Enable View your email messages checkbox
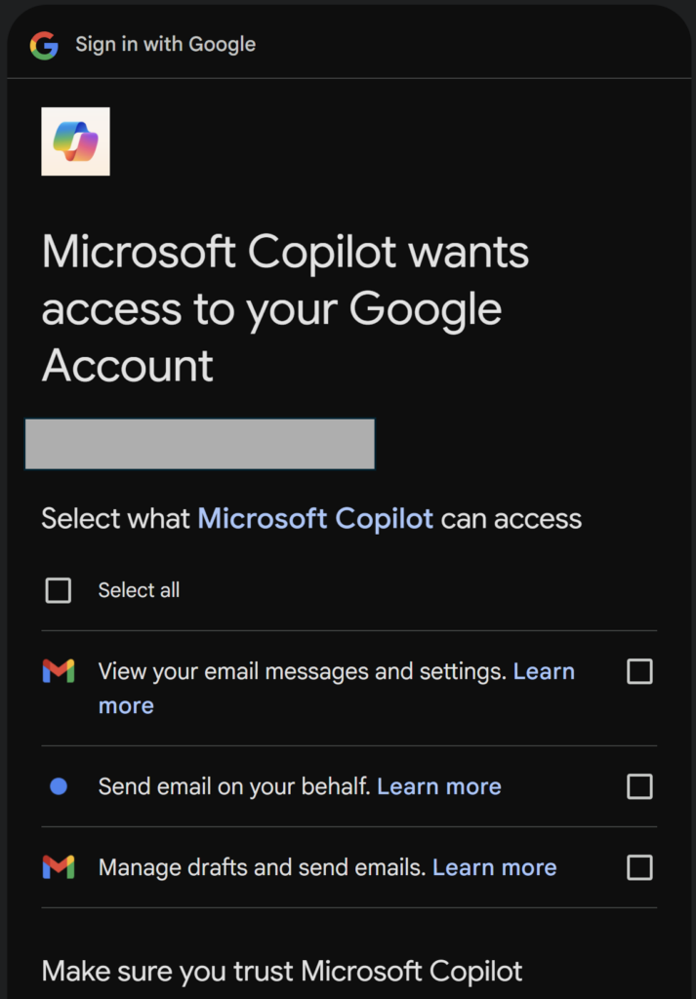This screenshot has width=696, height=999. pyautogui.click(x=639, y=671)
